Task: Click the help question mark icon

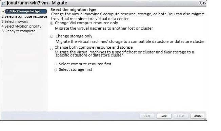Action: pyautogui.click(x=200, y=3)
